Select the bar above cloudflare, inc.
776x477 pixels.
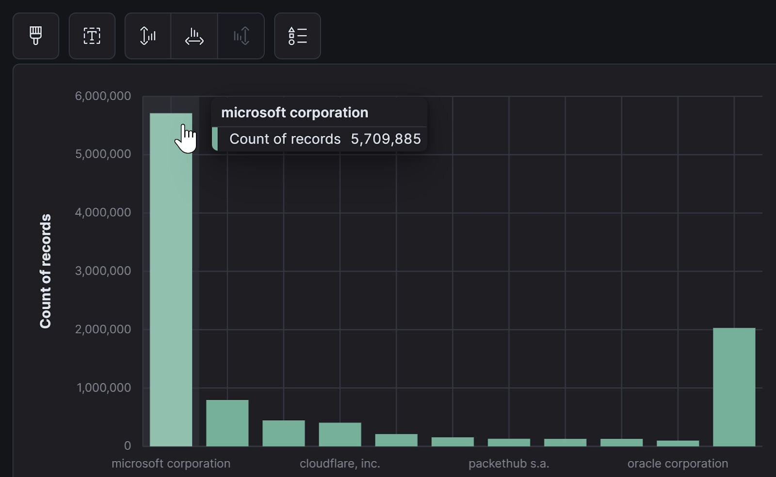pyautogui.click(x=340, y=434)
